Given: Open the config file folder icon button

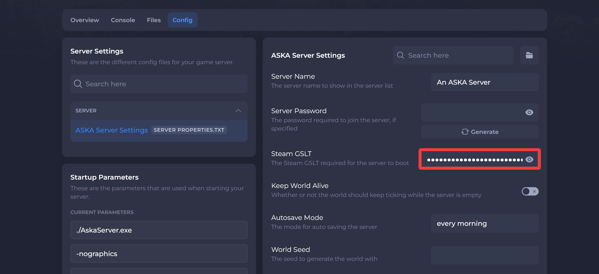Looking at the screenshot, I should click(x=529, y=55).
